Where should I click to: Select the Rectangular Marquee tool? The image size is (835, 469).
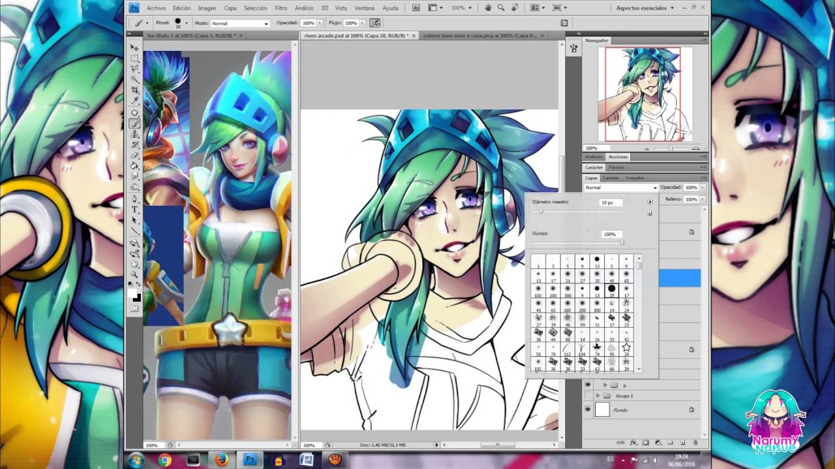click(134, 59)
